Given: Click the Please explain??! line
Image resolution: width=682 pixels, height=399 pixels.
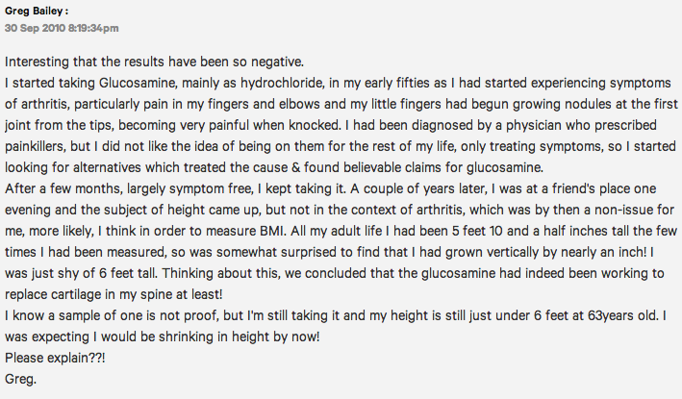Looking at the screenshot, I should click(x=55, y=359).
